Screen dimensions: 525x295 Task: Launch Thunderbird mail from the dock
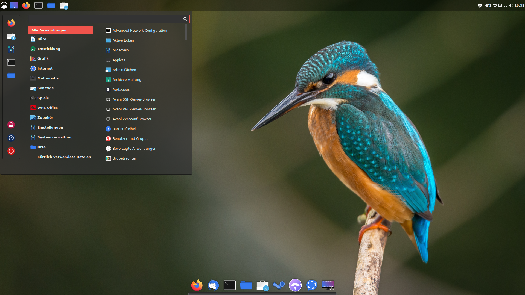tap(213, 285)
